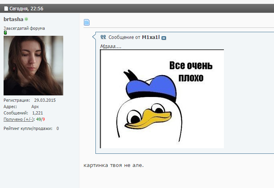Click the green reputation bar icon
This screenshot has height=188, width=274.
6,33
